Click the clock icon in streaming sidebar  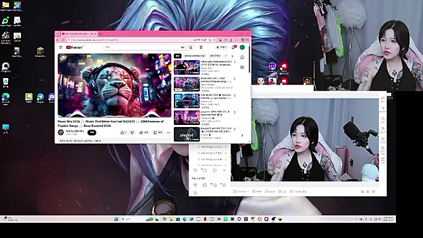(x=383, y=119)
